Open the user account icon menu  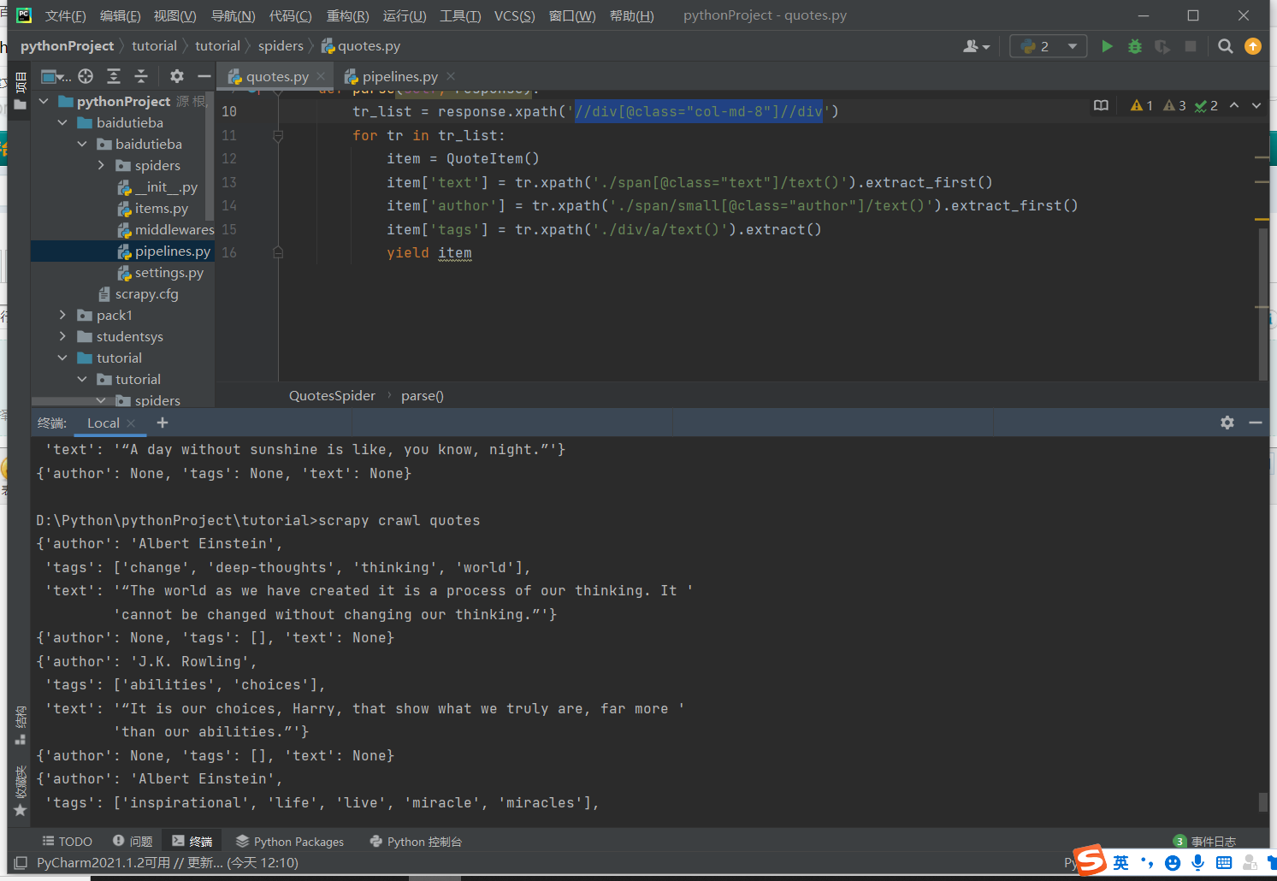tap(976, 46)
